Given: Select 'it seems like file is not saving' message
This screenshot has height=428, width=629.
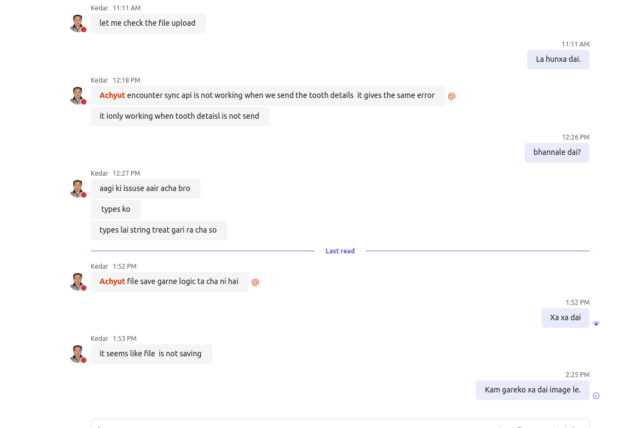Looking at the screenshot, I should (x=151, y=354).
